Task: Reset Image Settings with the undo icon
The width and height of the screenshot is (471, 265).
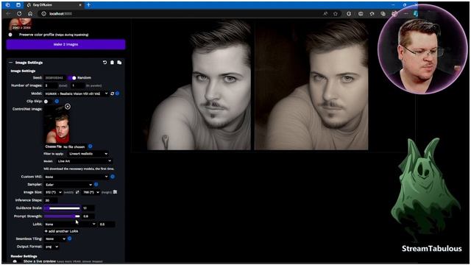Action: (x=105, y=63)
